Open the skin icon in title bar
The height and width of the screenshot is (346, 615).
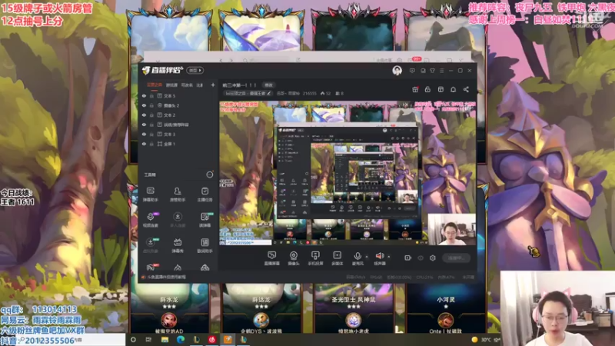coord(432,71)
